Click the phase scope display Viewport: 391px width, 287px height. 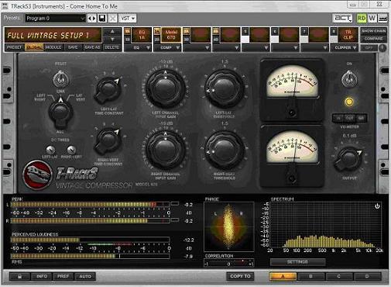click(228, 227)
